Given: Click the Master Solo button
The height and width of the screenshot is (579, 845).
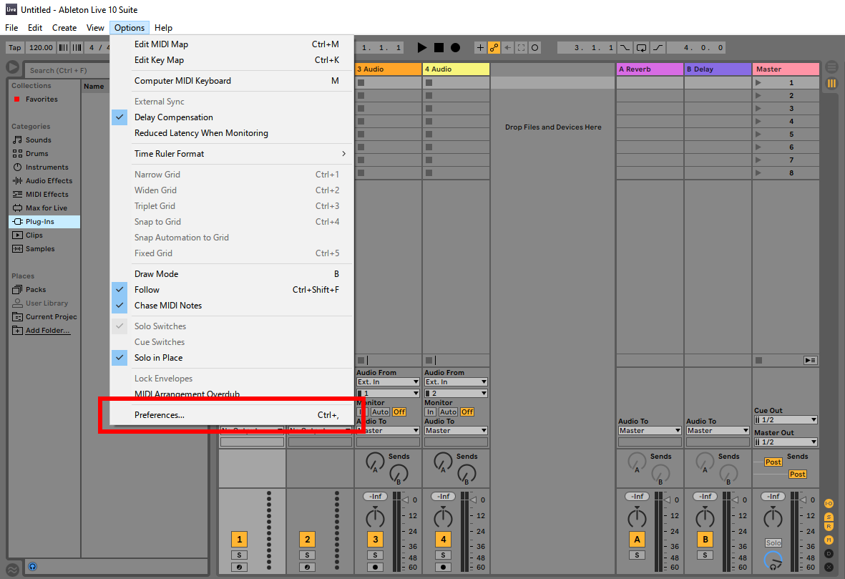Looking at the screenshot, I should tap(773, 543).
